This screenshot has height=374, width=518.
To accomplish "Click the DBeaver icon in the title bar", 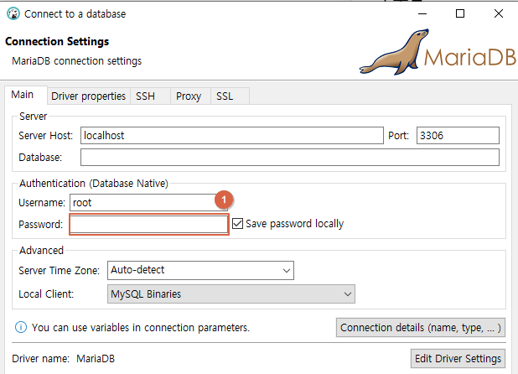I will (13, 14).
